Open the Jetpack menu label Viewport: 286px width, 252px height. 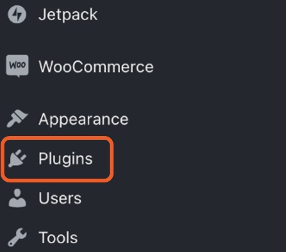pos(68,15)
